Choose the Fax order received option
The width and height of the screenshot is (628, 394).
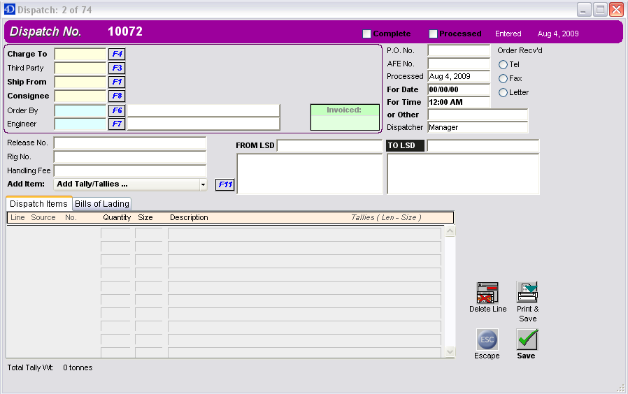503,78
